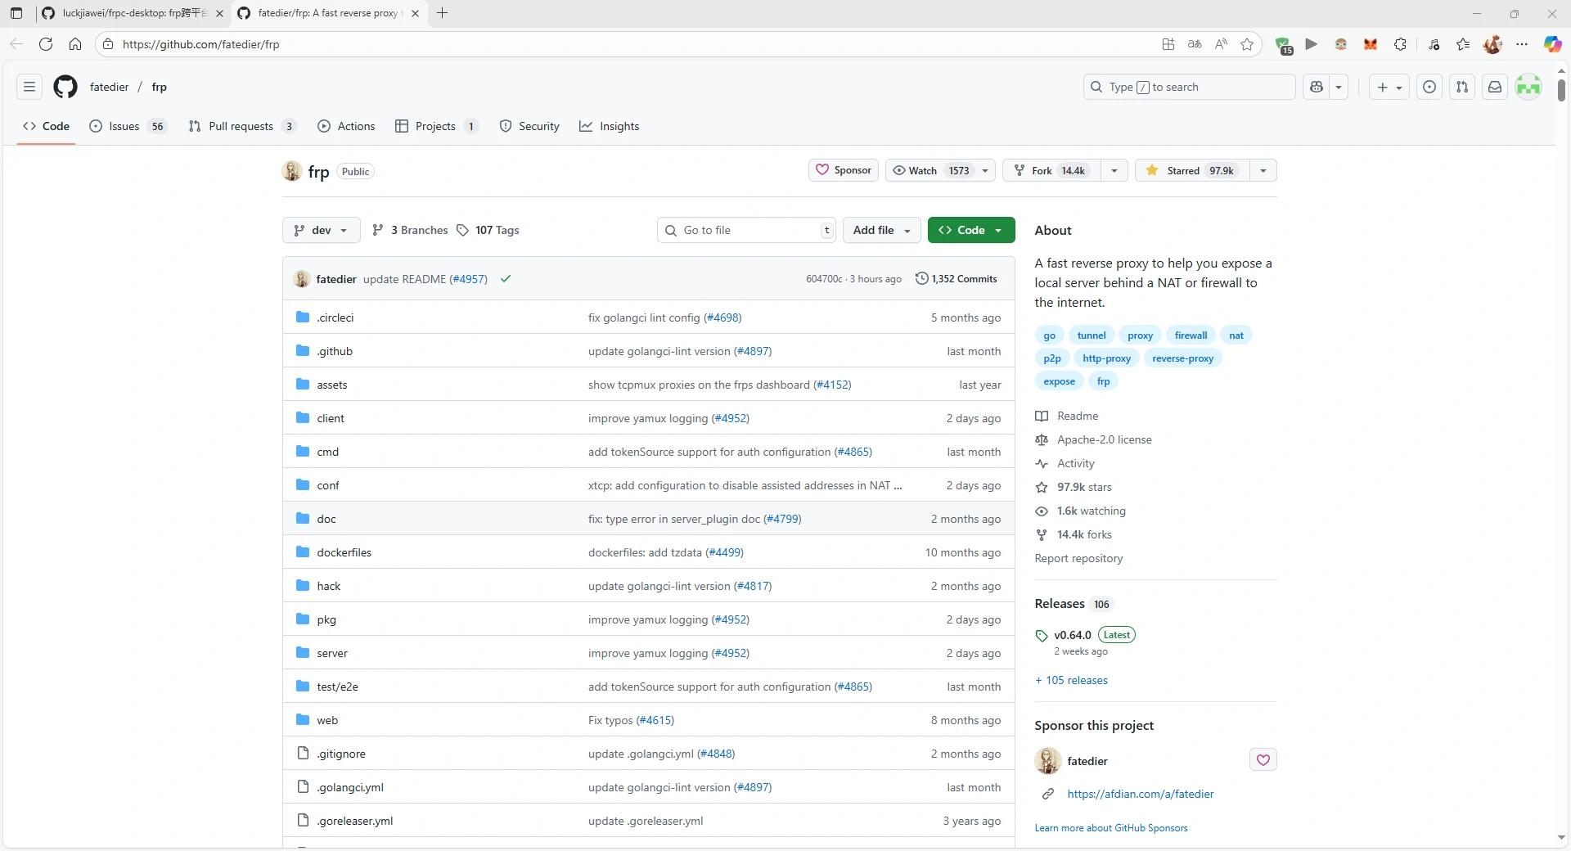The width and height of the screenshot is (1571, 851).
Task: Add this page to browser favorites
Action: tap(1247, 44)
